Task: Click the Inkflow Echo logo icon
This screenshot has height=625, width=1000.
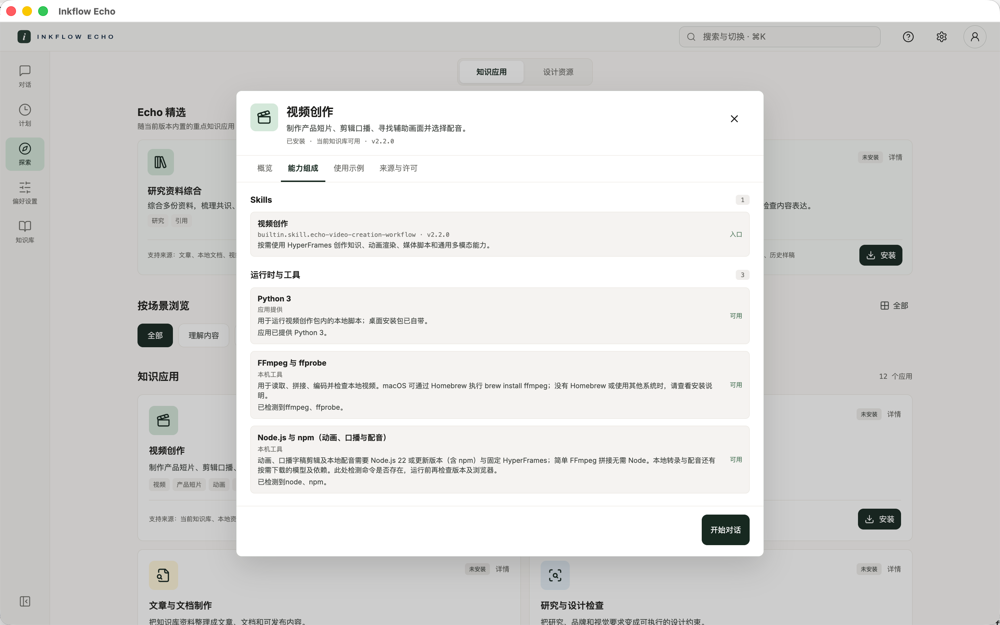Action: coord(24,36)
